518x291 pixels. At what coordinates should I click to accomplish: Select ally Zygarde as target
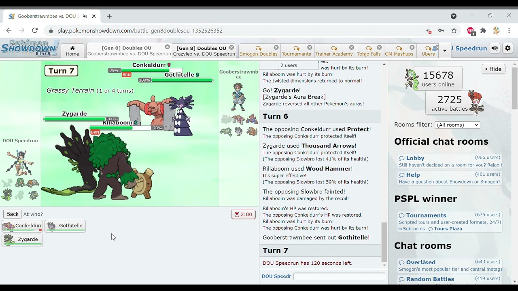pyautogui.click(x=22, y=240)
